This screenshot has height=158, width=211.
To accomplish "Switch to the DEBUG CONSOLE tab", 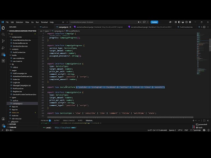I will coord(69,120).
